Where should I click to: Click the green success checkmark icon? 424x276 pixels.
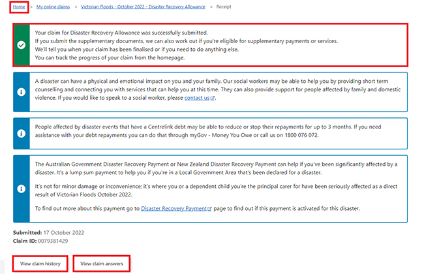tap(21, 46)
